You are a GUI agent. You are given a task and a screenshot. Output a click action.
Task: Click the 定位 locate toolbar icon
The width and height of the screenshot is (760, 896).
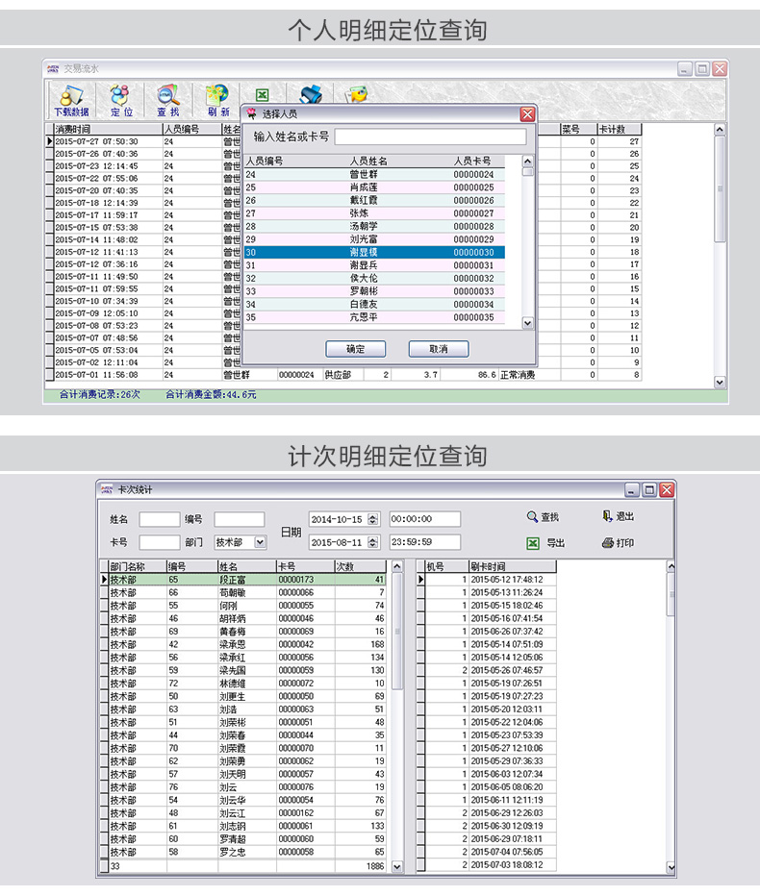(x=121, y=100)
